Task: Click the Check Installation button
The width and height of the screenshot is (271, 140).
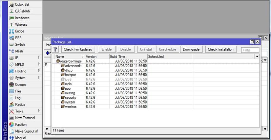Action: pos(221,49)
